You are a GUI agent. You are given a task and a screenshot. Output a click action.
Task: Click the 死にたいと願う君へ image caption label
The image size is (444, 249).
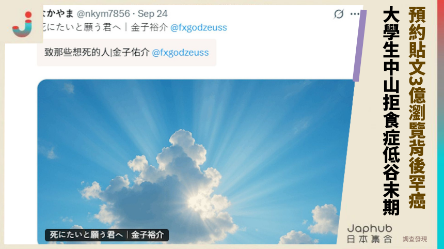[x=107, y=235]
